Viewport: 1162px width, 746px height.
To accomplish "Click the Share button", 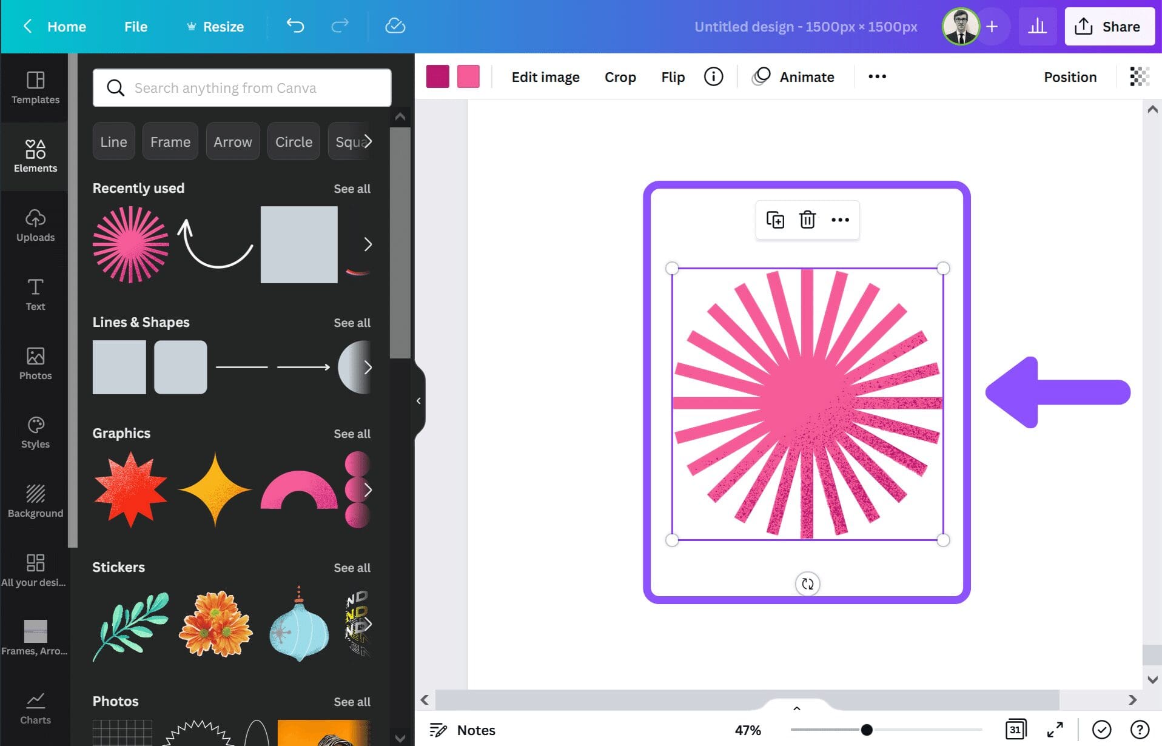I will (x=1110, y=26).
